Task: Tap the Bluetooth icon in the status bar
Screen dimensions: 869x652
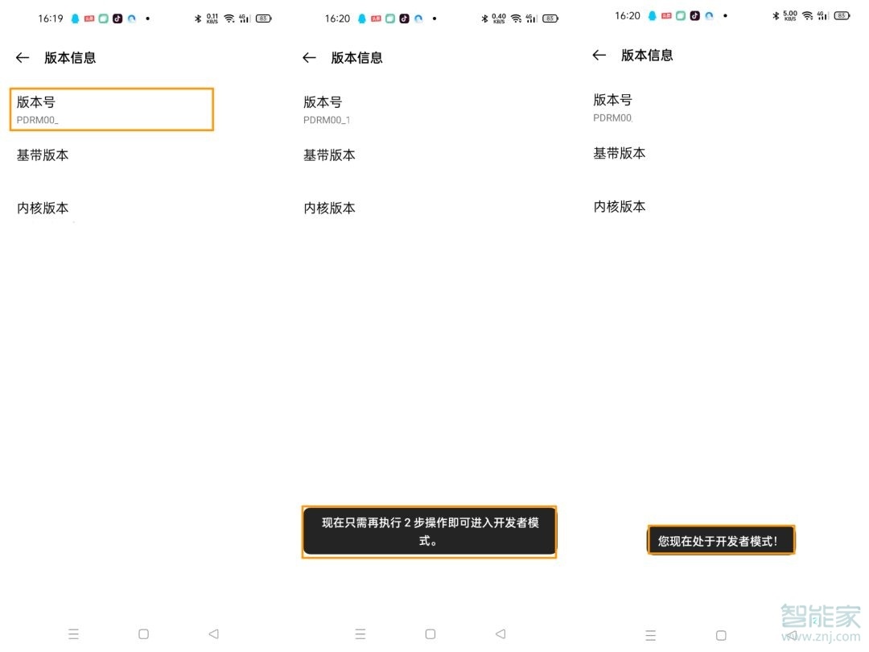Action: [198, 18]
